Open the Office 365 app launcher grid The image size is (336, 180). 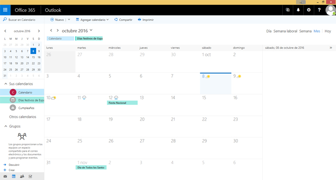tap(5, 10)
